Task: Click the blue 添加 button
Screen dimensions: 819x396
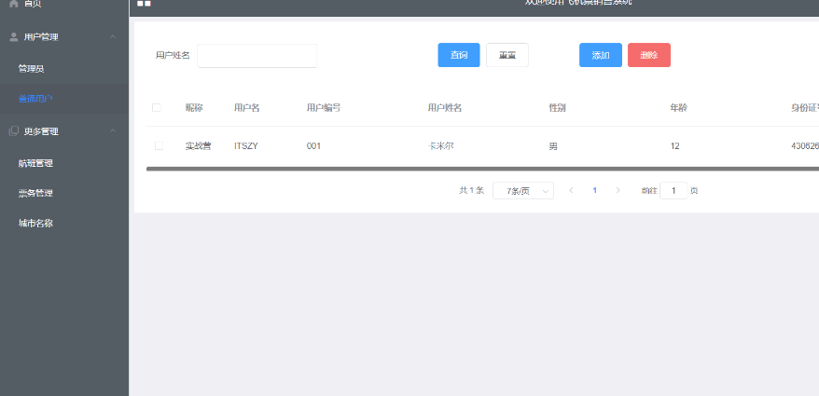Action: (601, 55)
